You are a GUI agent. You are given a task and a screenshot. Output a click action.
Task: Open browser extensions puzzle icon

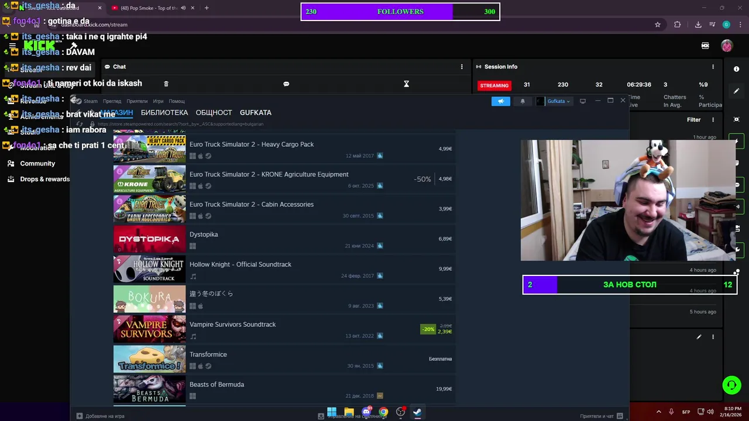(678, 25)
